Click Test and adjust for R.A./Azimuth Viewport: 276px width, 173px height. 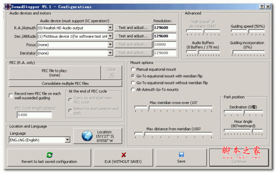[133, 28]
